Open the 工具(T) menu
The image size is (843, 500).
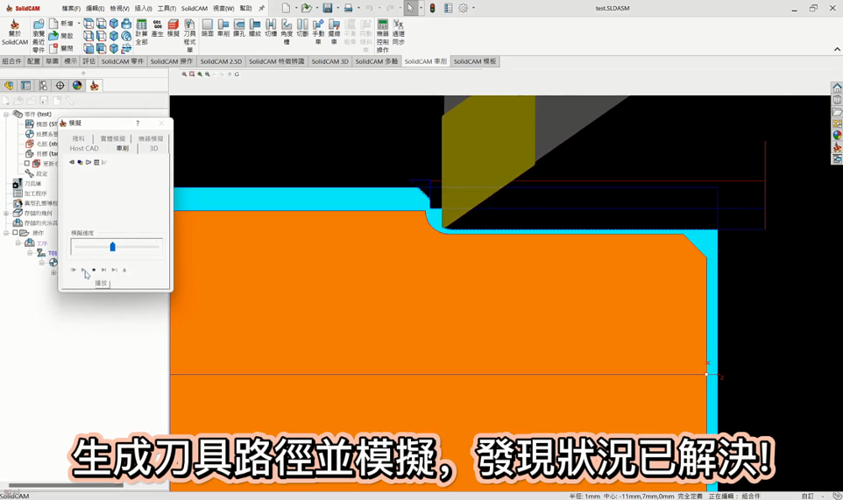click(166, 9)
